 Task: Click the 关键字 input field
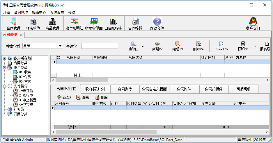[x=100, y=46]
